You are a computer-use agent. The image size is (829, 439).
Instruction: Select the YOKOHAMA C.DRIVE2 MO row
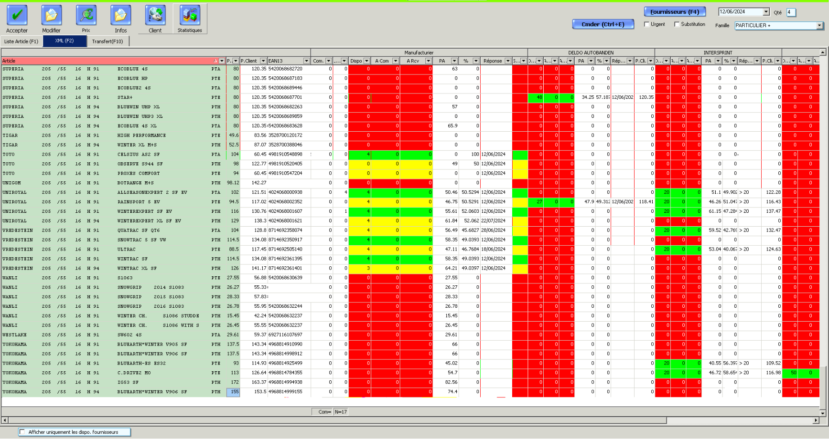(x=410, y=373)
